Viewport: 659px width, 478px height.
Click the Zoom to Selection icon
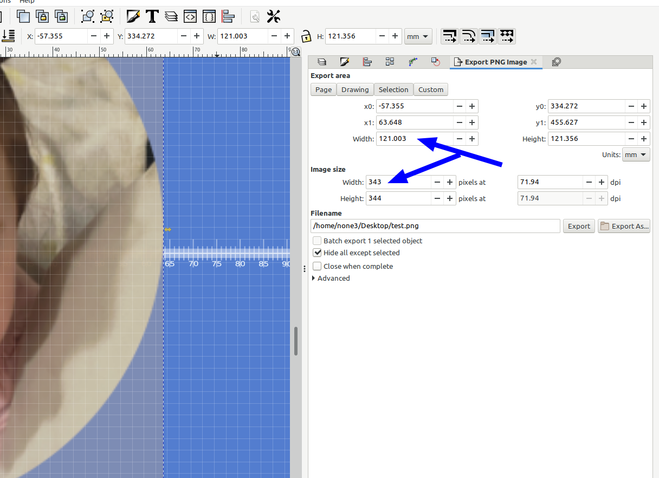coord(88,16)
